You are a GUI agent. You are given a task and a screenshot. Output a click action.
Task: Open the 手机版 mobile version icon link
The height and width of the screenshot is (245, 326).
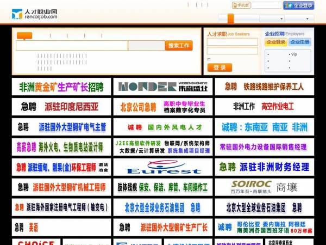(x=241, y=5)
